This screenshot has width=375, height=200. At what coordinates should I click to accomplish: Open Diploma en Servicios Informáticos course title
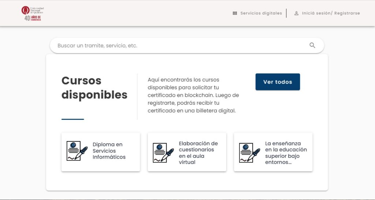point(109,151)
